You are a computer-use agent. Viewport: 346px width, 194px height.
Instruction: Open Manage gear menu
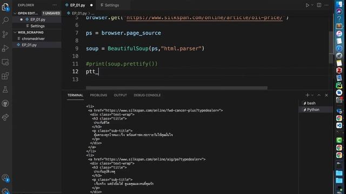coord(5,191)
